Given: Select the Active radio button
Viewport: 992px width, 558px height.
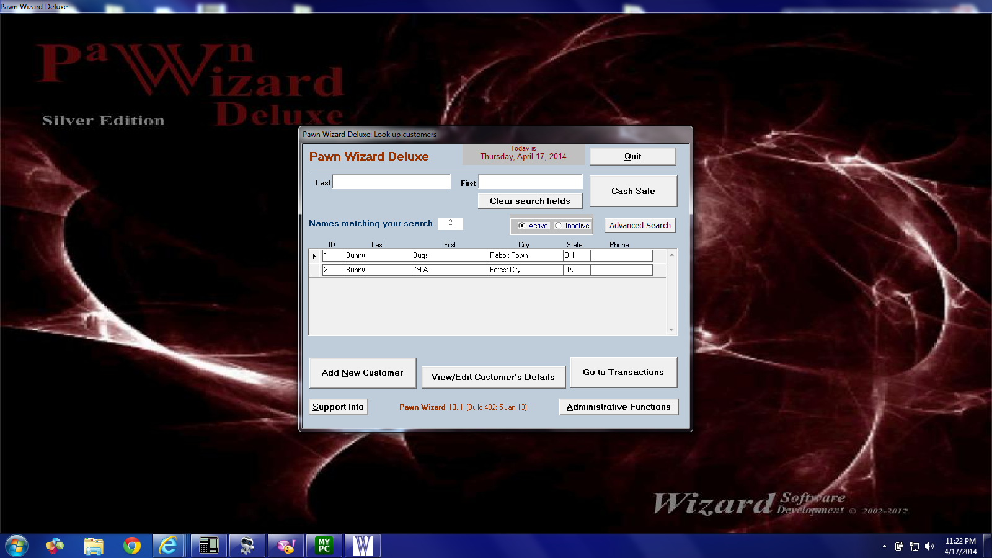Looking at the screenshot, I should coord(522,226).
